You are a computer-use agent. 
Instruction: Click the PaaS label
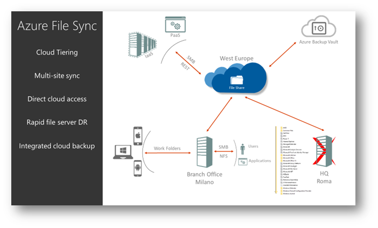[x=175, y=35]
